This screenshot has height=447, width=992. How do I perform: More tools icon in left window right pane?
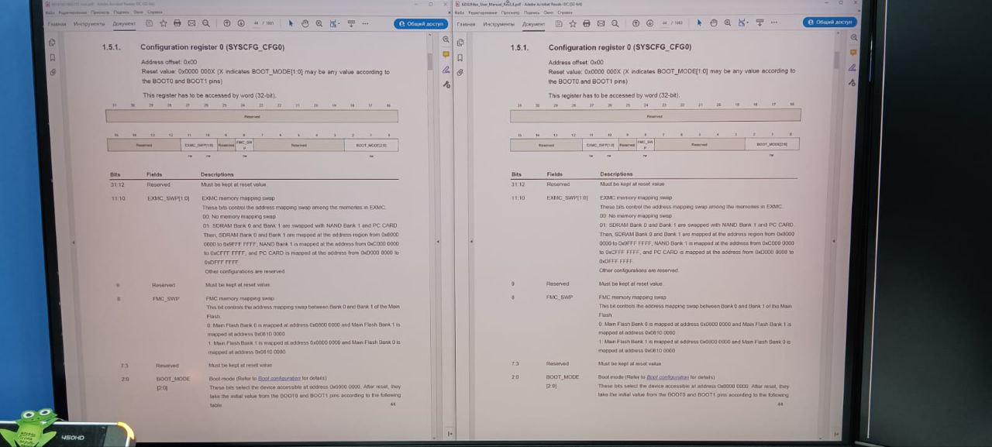point(446,84)
